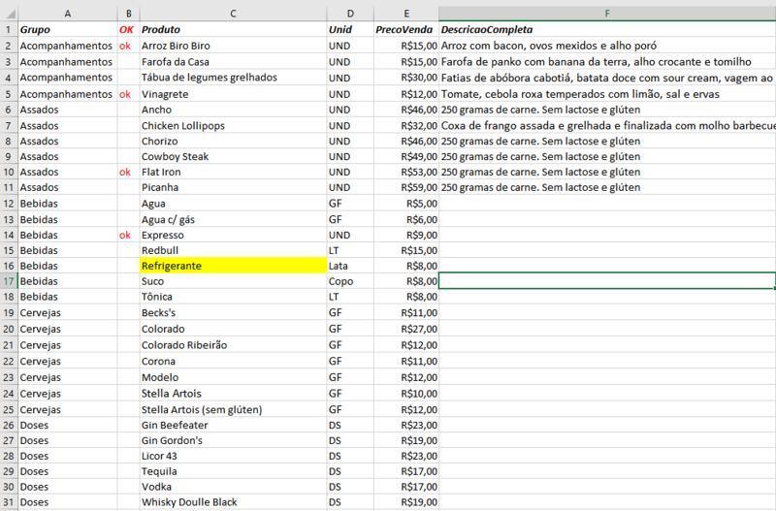Viewport: 776px width, 511px height.
Task: Click the R$27,00 price cell
Action: click(x=406, y=329)
